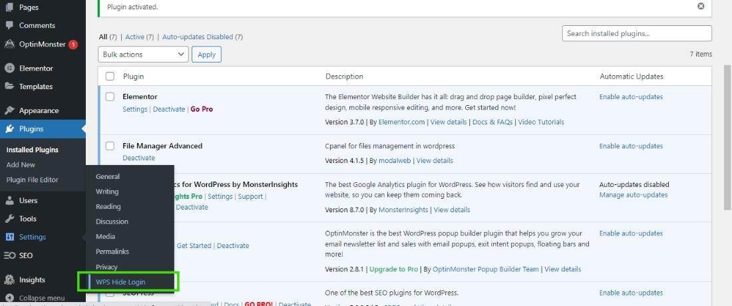Screen dimensions: 732x306
Task: Click the Pages menu icon
Action: pyautogui.click(x=9, y=7)
